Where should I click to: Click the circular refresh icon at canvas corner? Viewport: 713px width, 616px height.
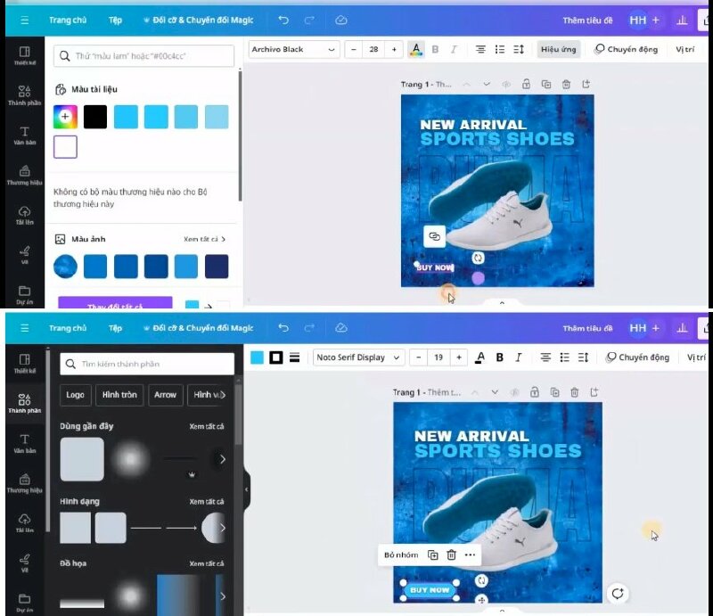(617, 594)
